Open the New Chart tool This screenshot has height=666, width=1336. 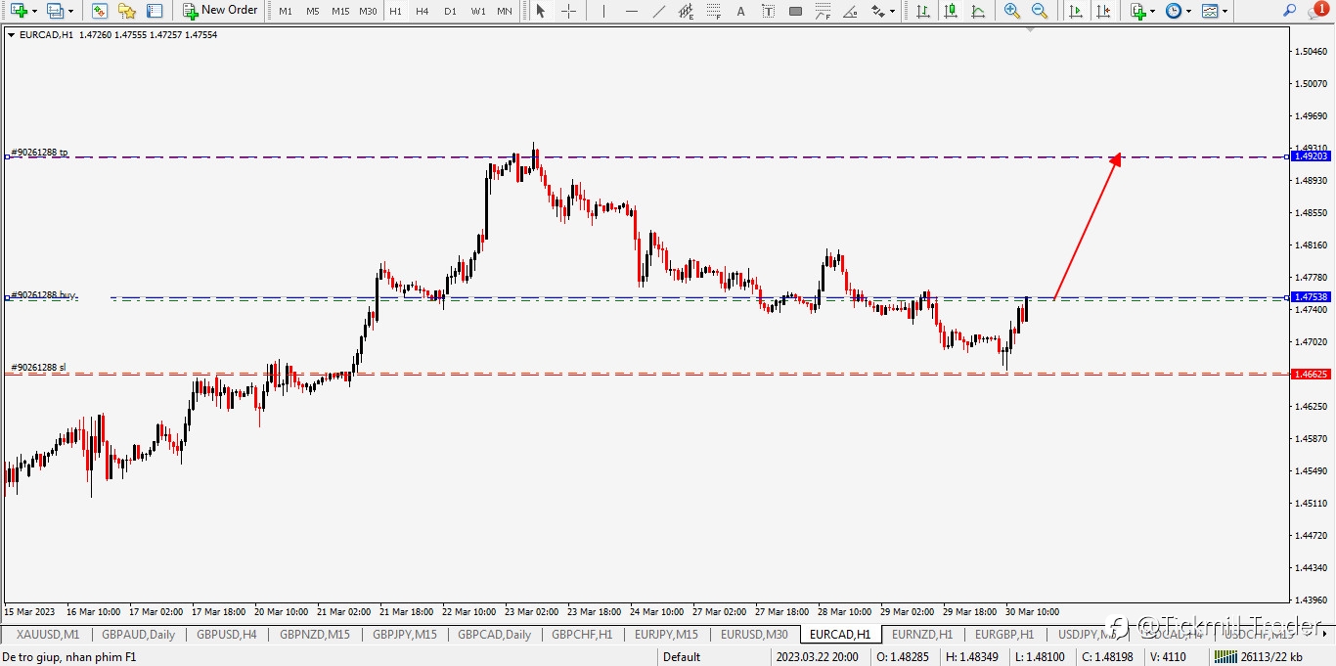(18, 11)
